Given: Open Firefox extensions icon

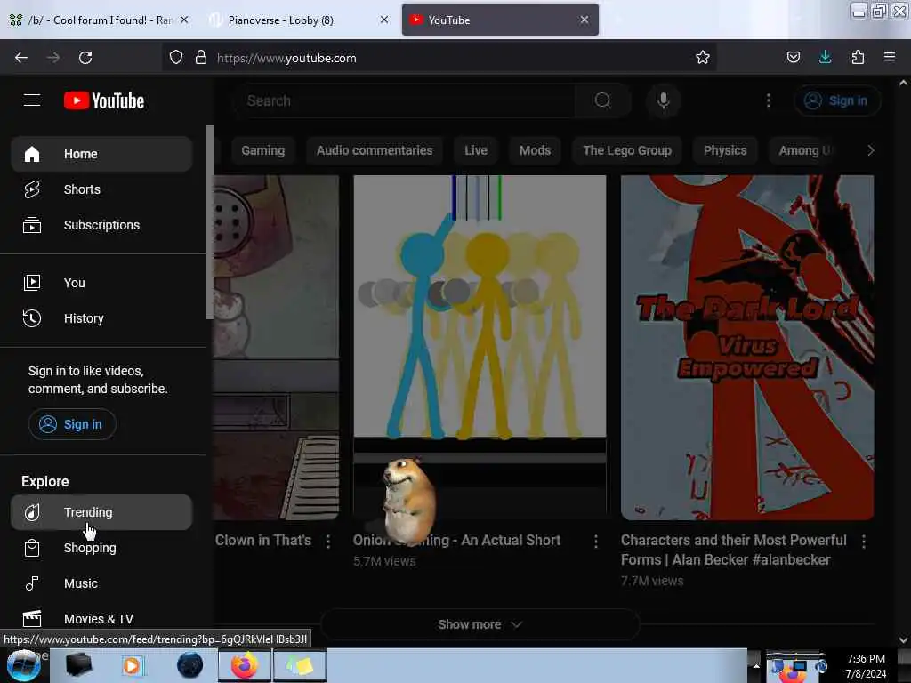Looking at the screenshot, I should (x=858, y=57).
